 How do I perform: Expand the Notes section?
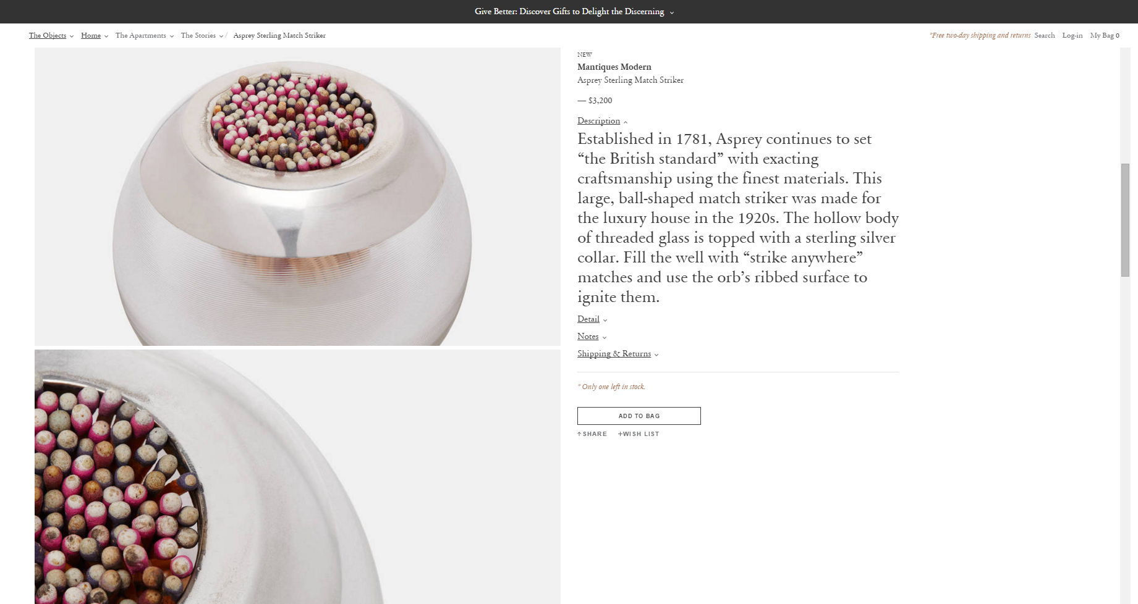point(588,337)
